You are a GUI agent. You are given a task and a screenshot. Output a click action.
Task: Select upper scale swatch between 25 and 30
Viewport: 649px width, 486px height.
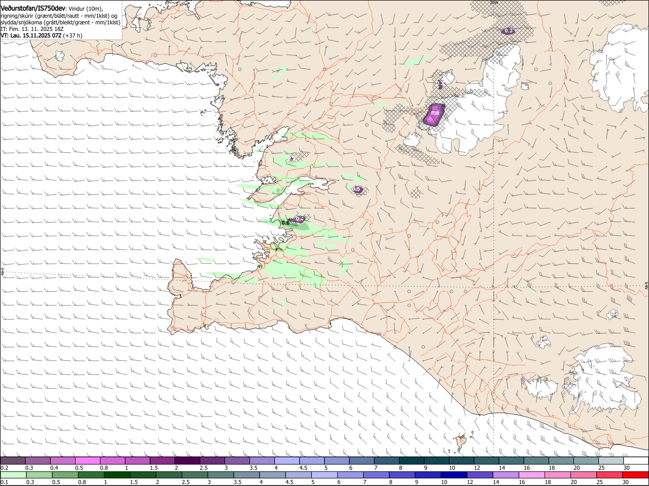611,461
